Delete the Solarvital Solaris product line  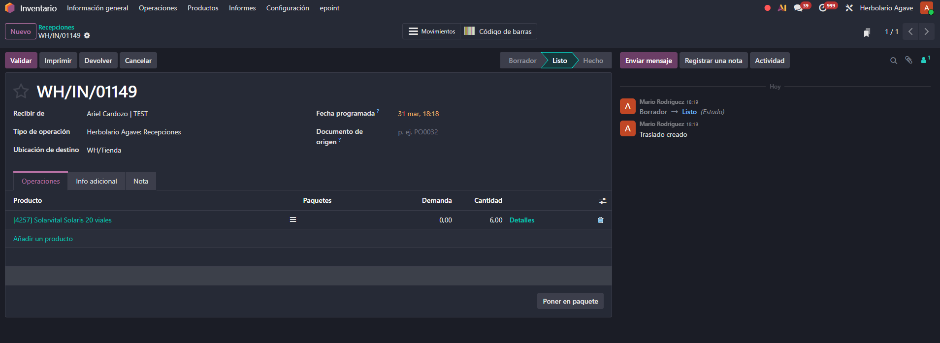tap(600, 220)
